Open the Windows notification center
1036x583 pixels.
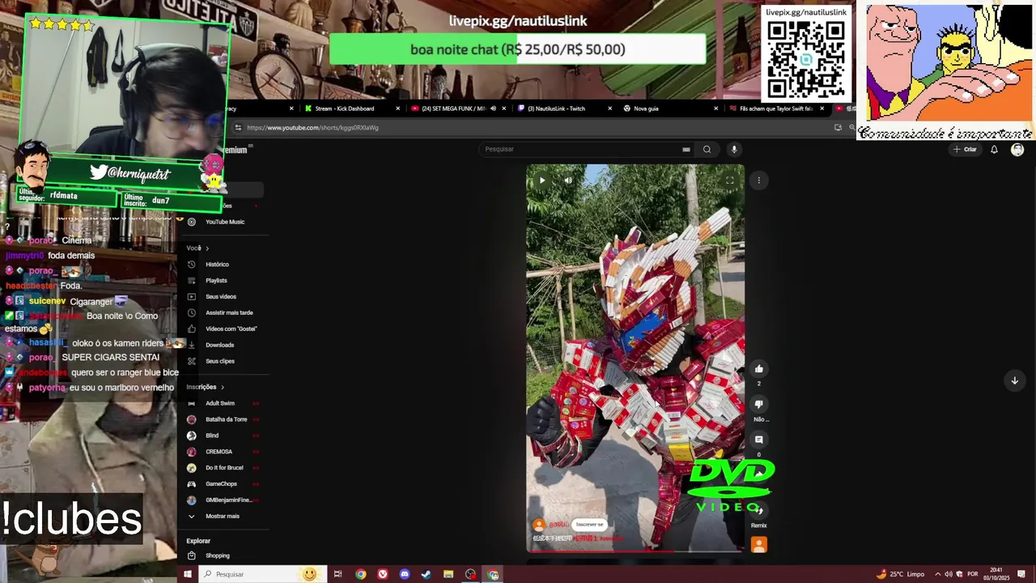[x=1021, y=574]
